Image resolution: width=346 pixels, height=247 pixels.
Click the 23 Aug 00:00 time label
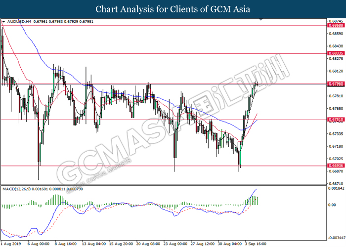[x=175, y=244]
